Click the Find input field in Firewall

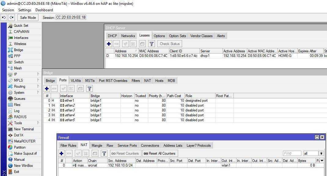[x=292, y=153]
